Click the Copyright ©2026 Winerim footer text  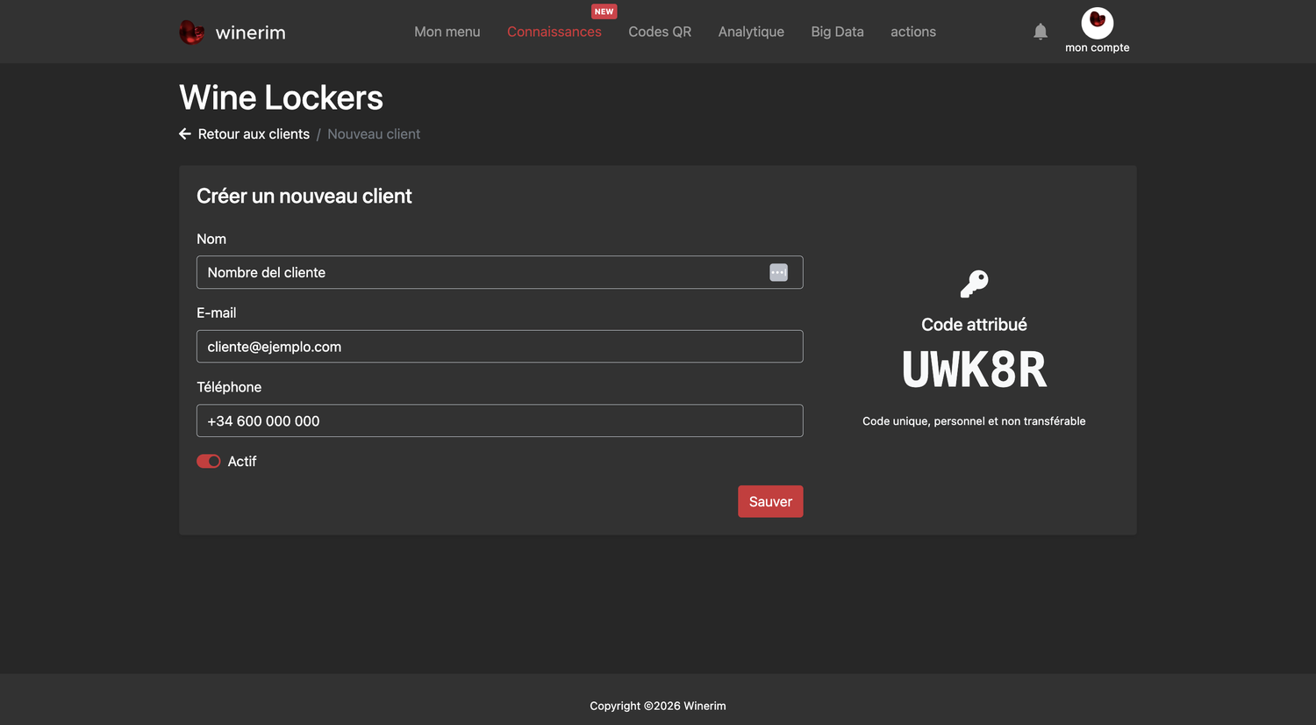point(658,706)
